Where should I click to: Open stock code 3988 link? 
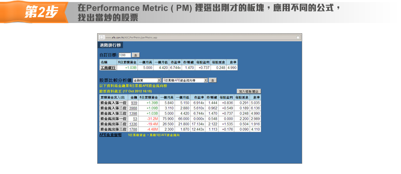(133, 108)
